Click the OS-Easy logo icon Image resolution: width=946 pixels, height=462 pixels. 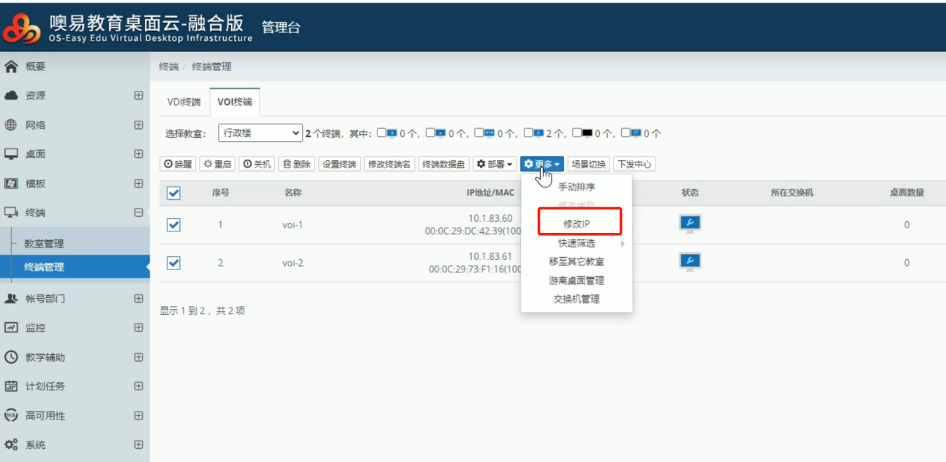click(x=23, y=27)
